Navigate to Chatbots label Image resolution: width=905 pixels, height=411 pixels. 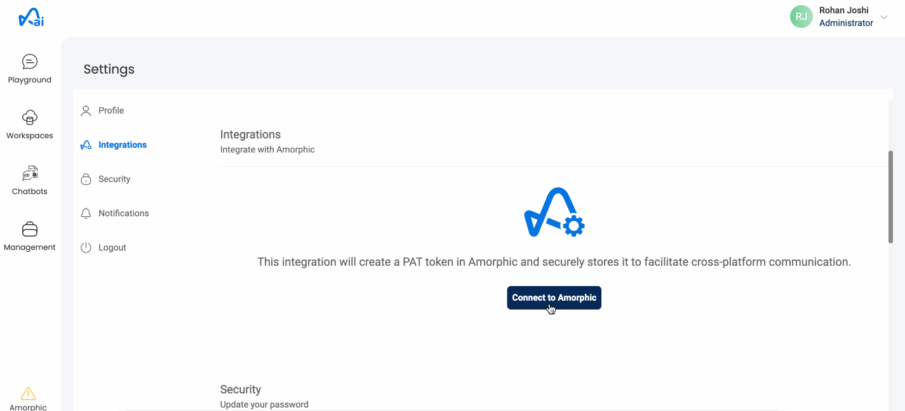pos(30,192)
